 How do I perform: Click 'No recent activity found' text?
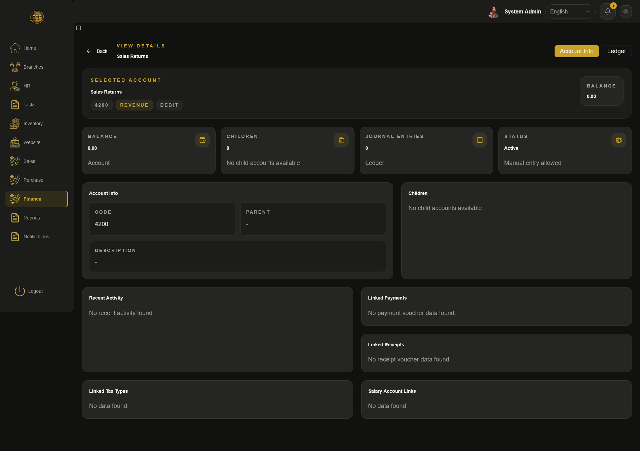(x=120, y=313)
